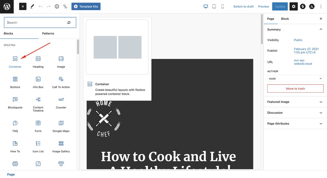Switch to mobile preview mode

coord(222,7)
